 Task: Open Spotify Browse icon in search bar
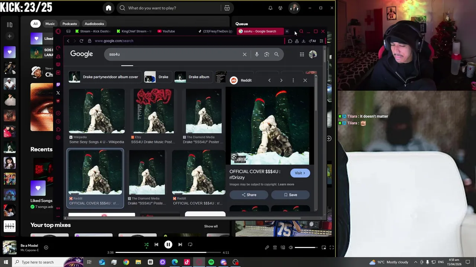click(x=227, y=8)
